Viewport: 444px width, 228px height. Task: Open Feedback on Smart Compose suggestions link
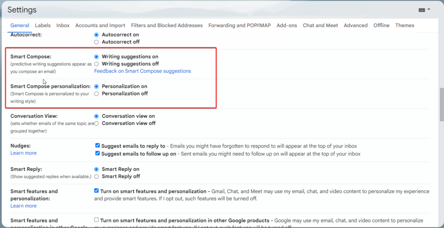[142, 71]
